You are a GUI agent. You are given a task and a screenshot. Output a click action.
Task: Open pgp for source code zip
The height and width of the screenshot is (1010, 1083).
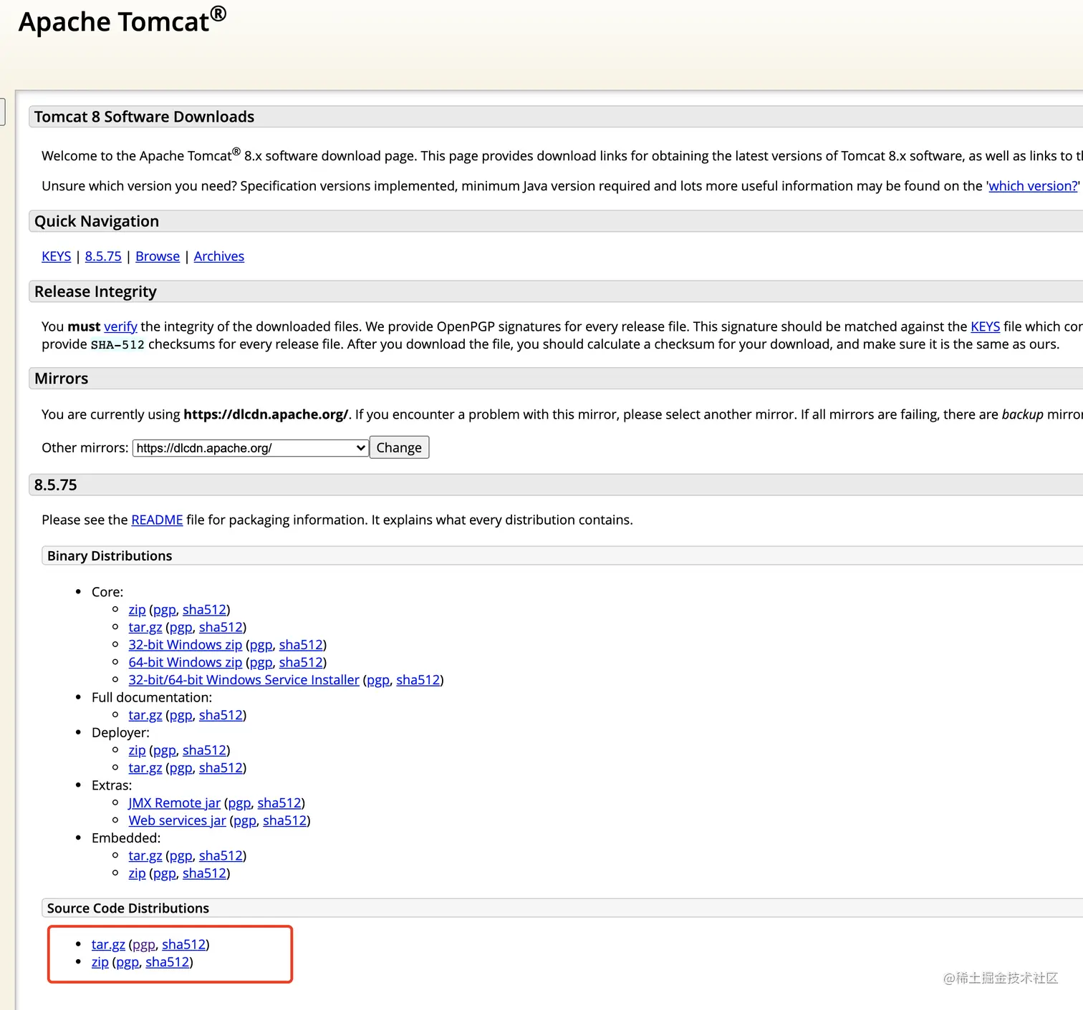pyautogui.click(x=127, y=962)
